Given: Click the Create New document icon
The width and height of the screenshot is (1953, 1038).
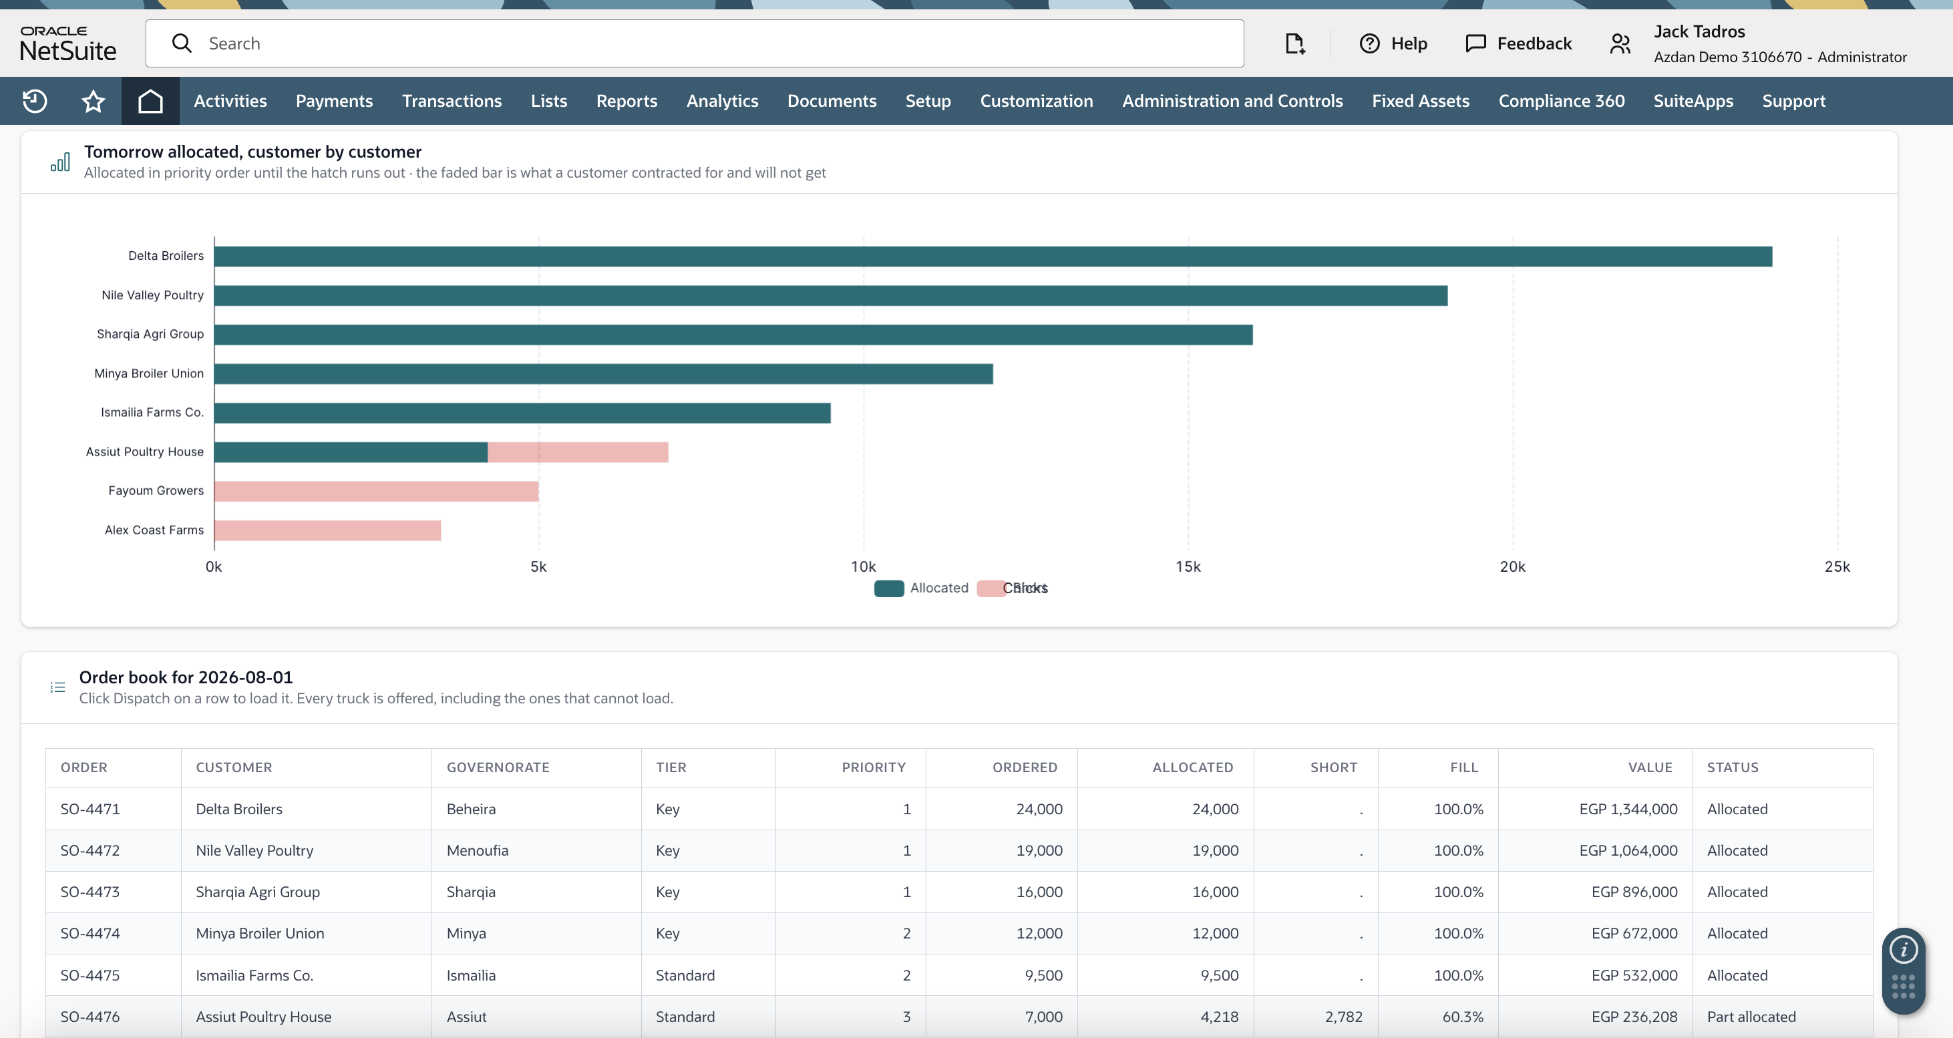Looking at the screenshot, I should coord(1295,43).
